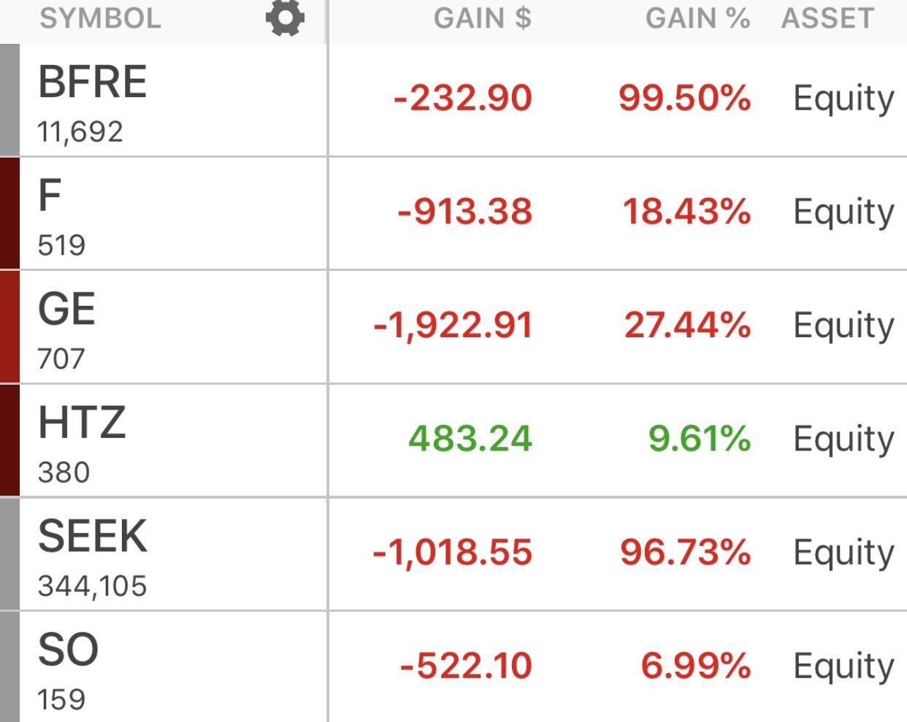
Task: Sort by the SYMBOL column header
Action: point(100,18)
